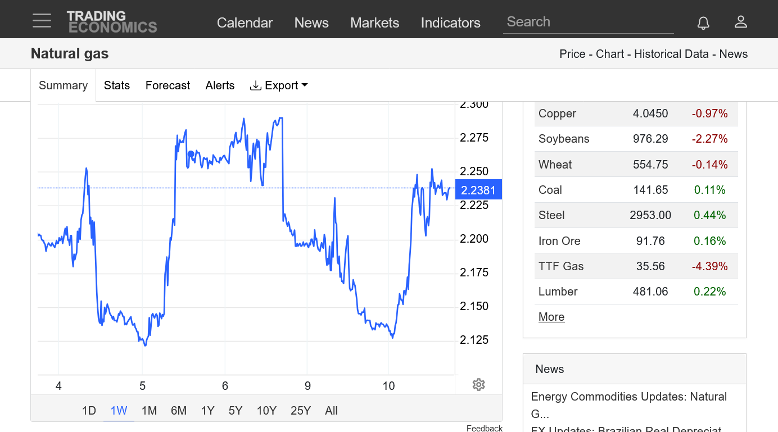Select the Alerts tab

pyautogui.click(x=220, y=85)
